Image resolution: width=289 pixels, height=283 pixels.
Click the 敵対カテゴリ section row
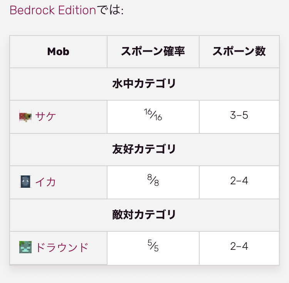(x=144, y=215)
